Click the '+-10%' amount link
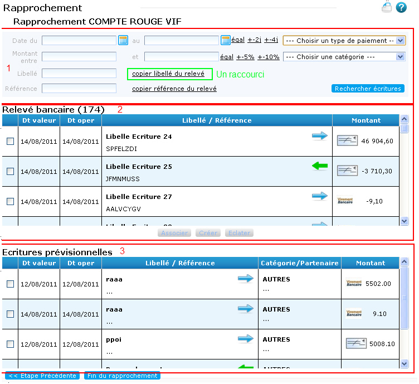 click(x=269, y=57)
